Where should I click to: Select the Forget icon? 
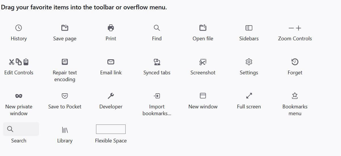pyautogui.click(x=295, y=62)
